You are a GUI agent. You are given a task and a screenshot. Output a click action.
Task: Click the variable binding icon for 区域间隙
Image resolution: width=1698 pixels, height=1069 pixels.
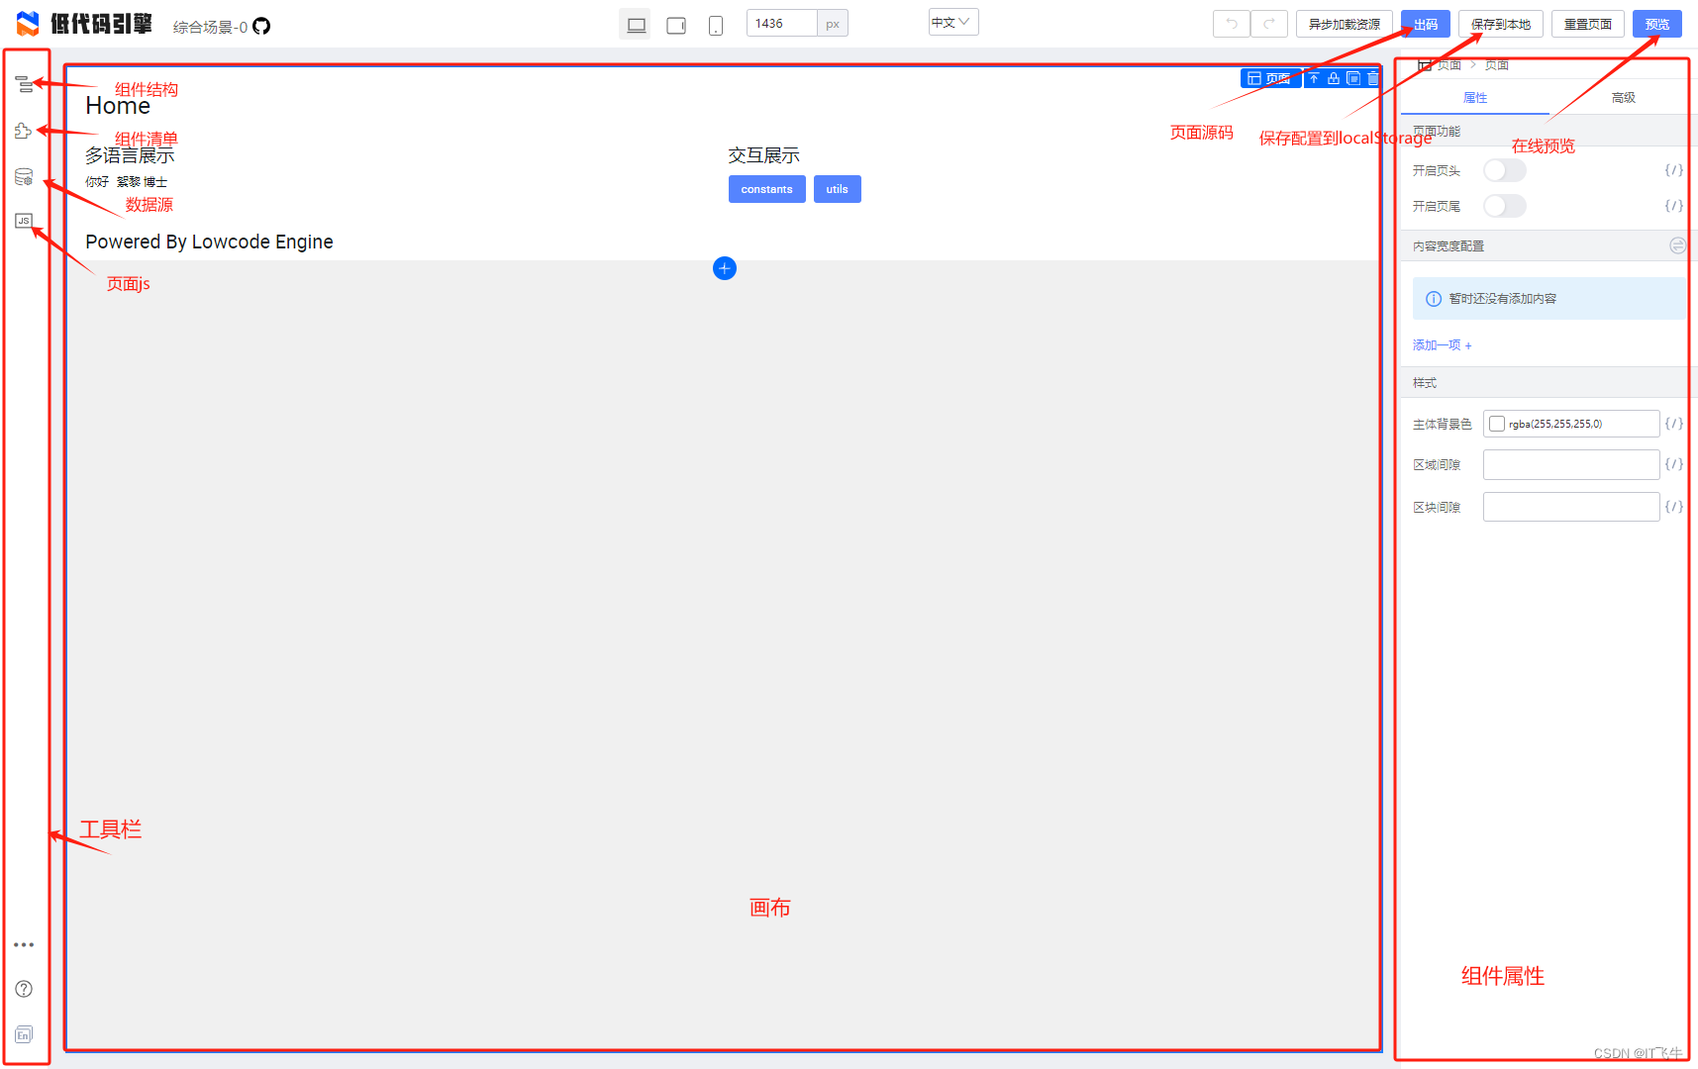[x=1673, y=464]
